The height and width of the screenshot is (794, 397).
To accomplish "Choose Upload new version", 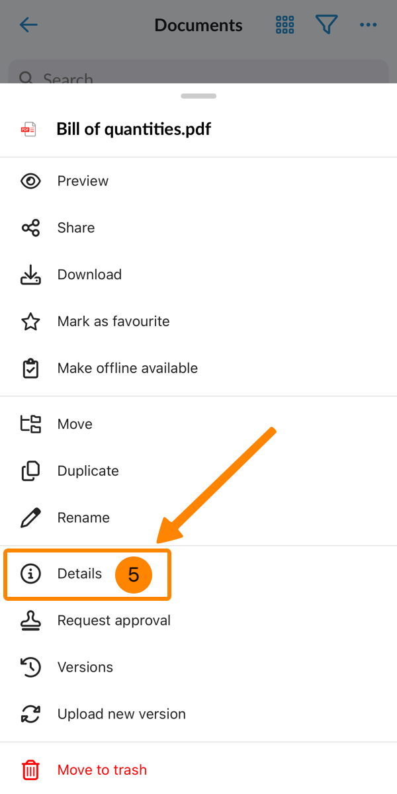I will (x=121, y=714).
